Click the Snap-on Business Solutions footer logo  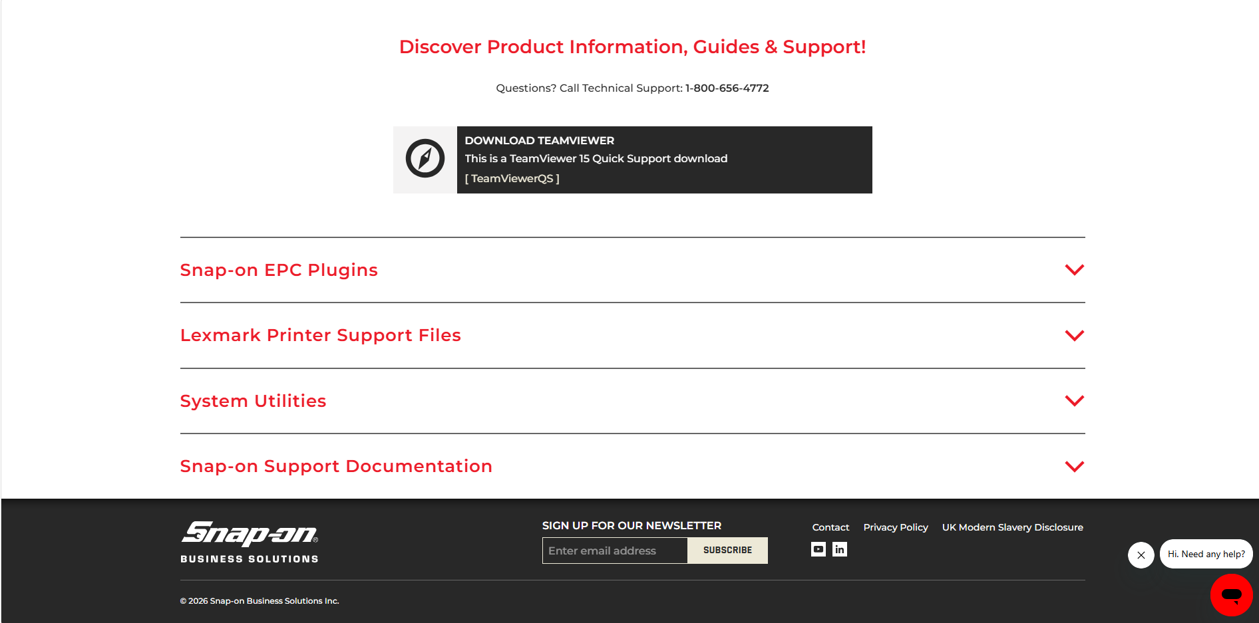click(x=250, y=543)
